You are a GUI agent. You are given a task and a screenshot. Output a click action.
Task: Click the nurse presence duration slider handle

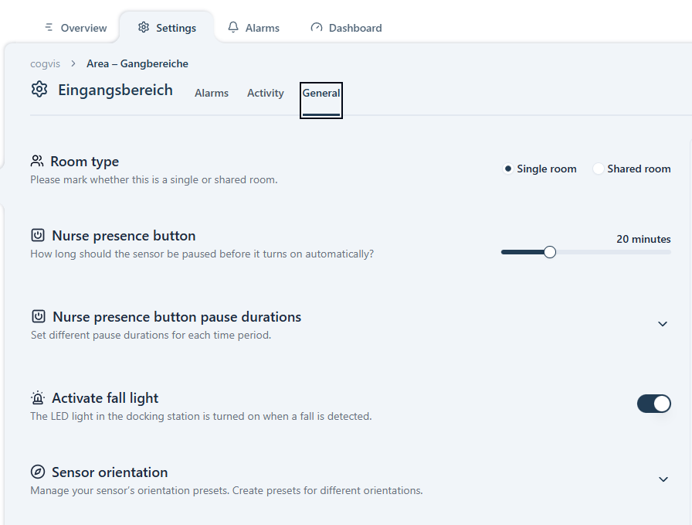550,252
